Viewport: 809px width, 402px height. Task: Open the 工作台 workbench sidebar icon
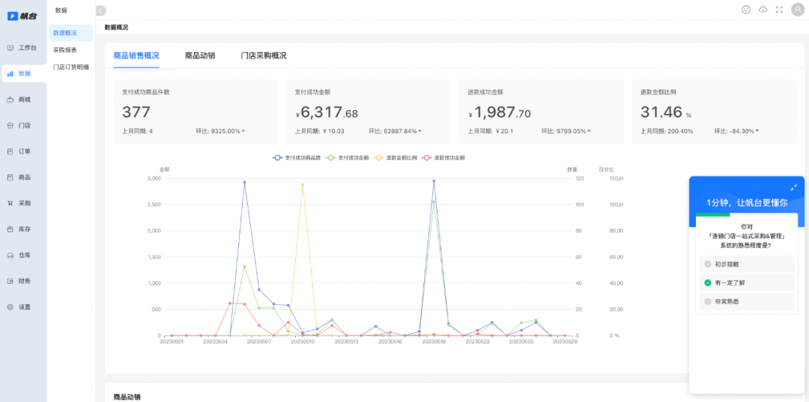point(10,48)
